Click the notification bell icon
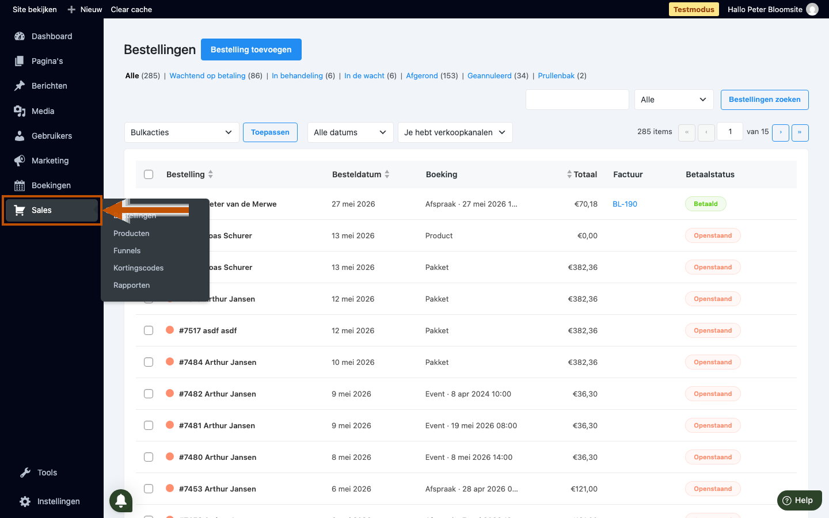 (121, 501)
